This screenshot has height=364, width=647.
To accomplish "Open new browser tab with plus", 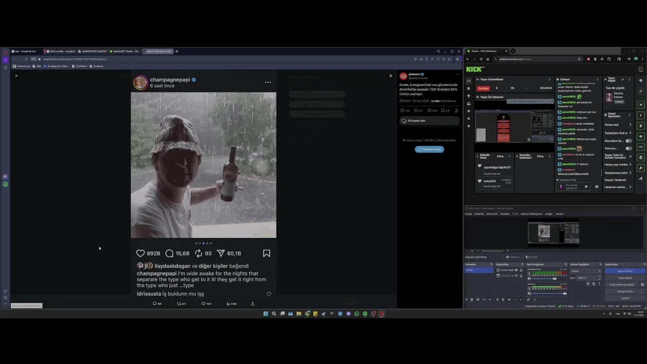I will (176, 51).
